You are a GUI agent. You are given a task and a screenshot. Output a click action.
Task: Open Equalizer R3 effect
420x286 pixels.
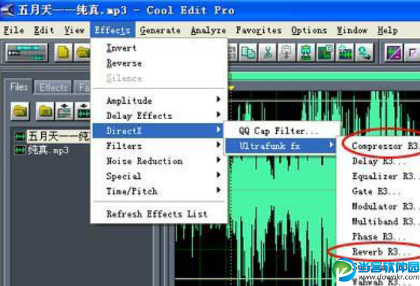pos(378,176)
